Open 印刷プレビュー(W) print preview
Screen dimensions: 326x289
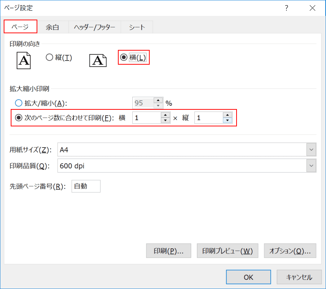pos(228,251)
